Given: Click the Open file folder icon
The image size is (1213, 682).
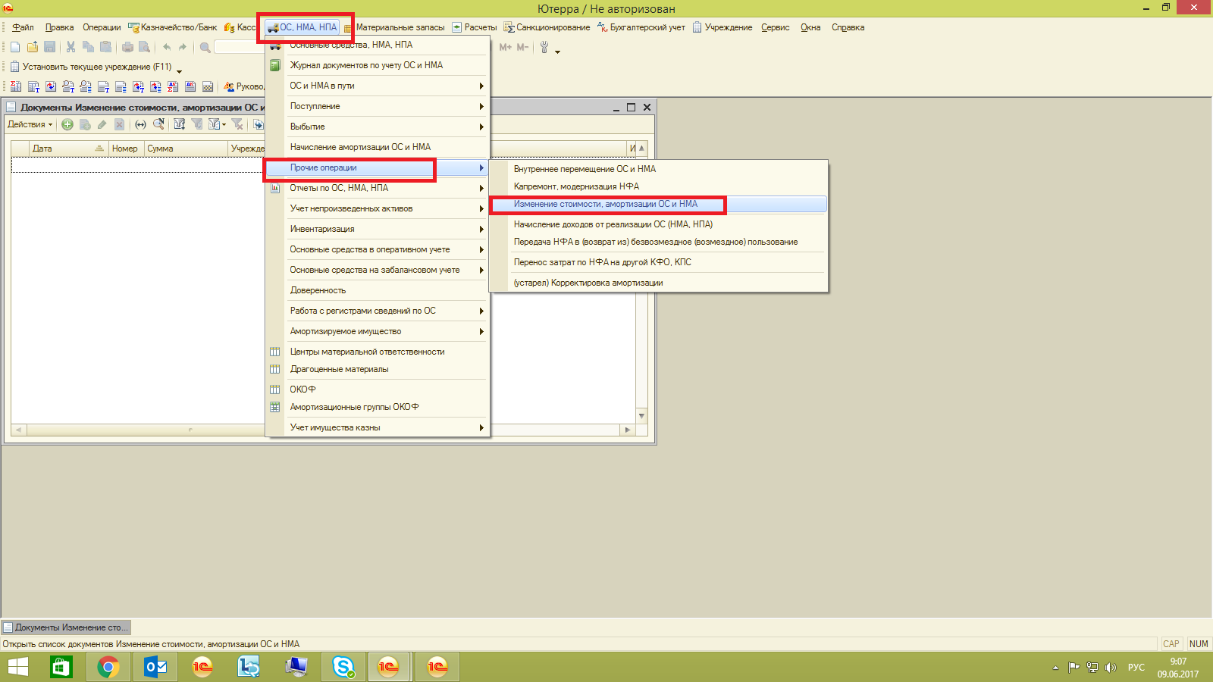Looking at the screenshot, I should [x=33, y=47].
